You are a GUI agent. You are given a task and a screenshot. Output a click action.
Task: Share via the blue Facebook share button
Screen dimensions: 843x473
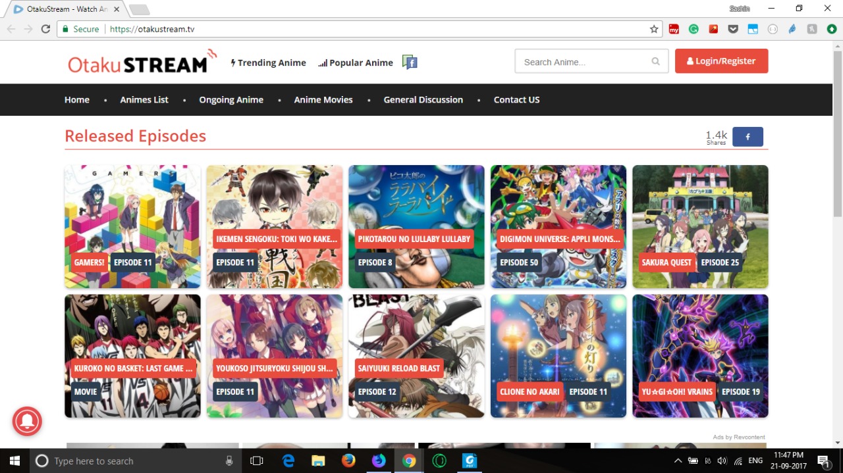tap(748, 137)
